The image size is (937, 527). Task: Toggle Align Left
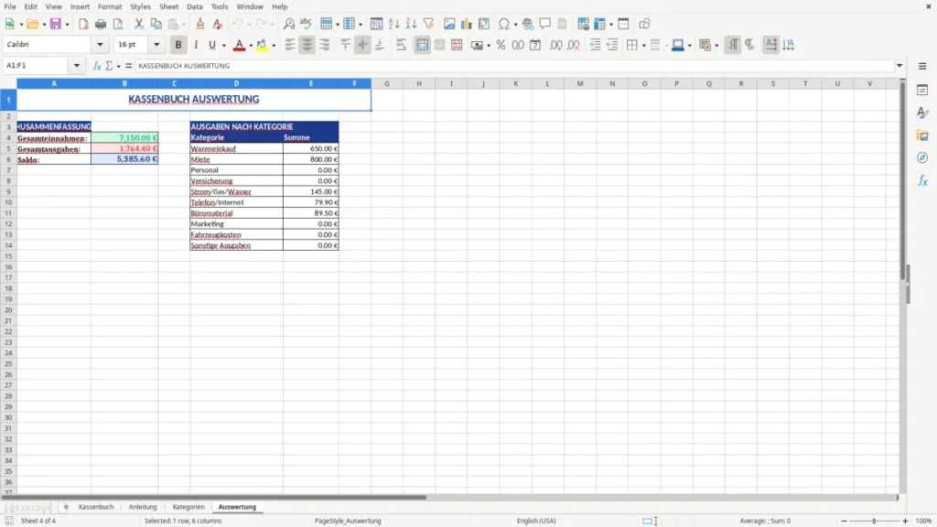coord(290,45)
